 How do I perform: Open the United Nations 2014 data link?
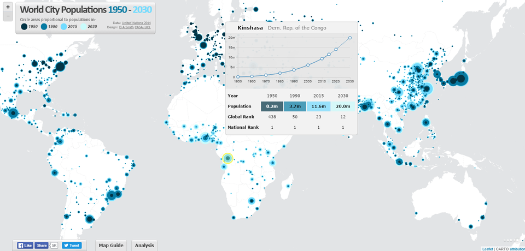(137, 22)
